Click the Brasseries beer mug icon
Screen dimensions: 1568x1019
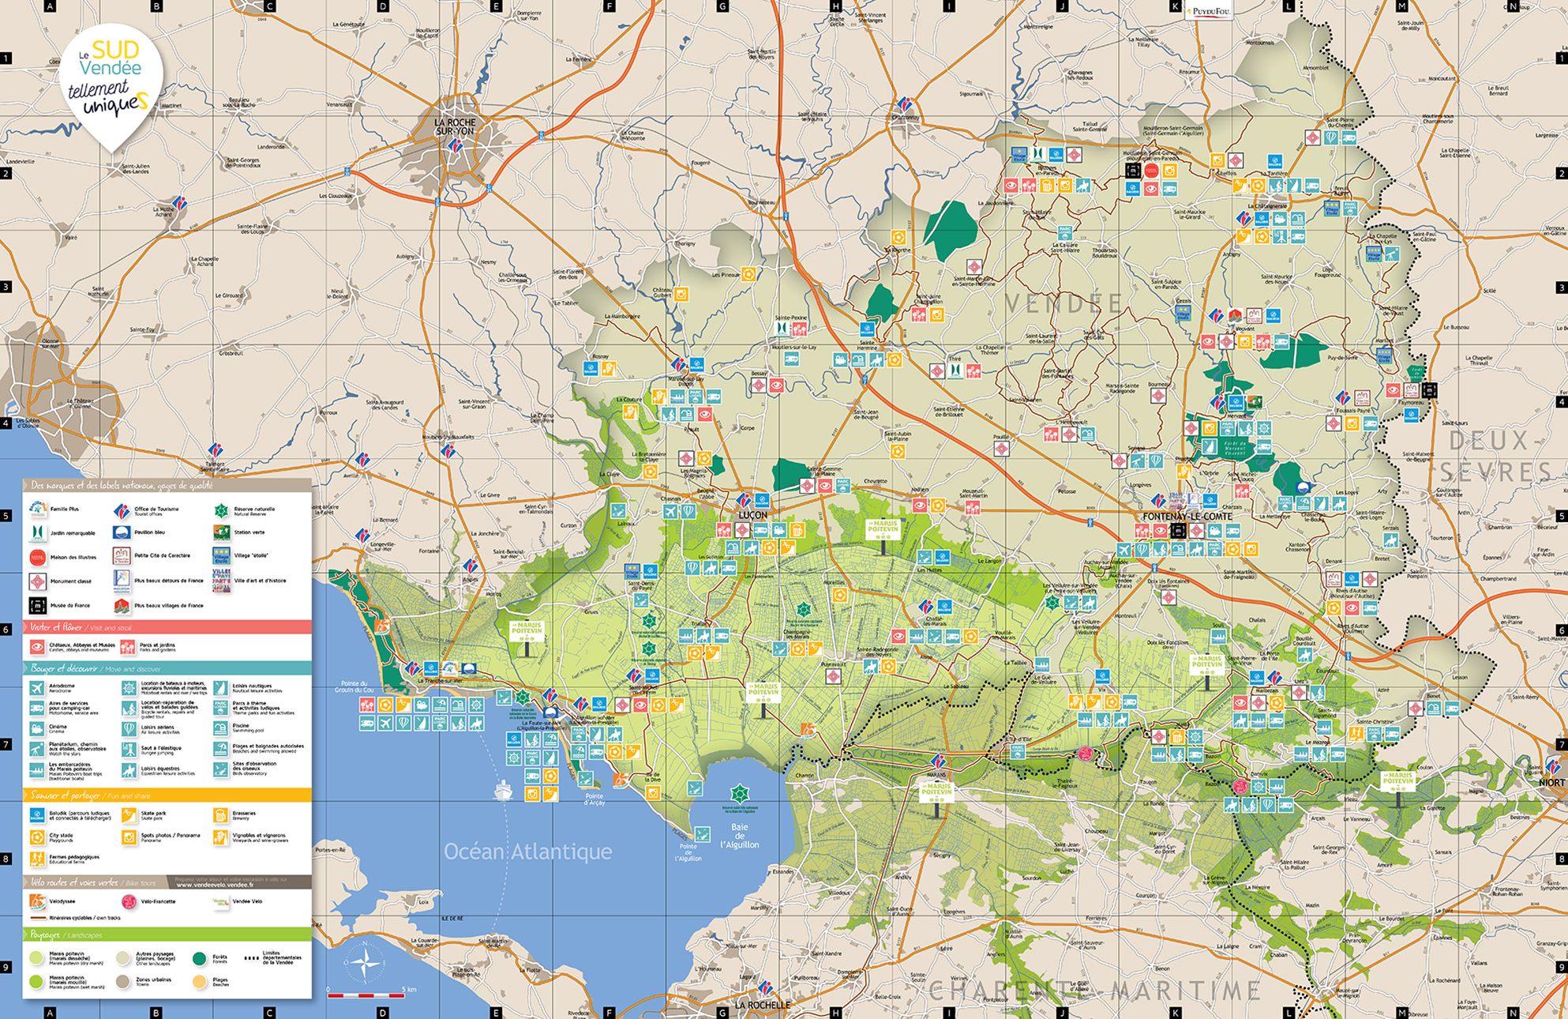[220, 814]
